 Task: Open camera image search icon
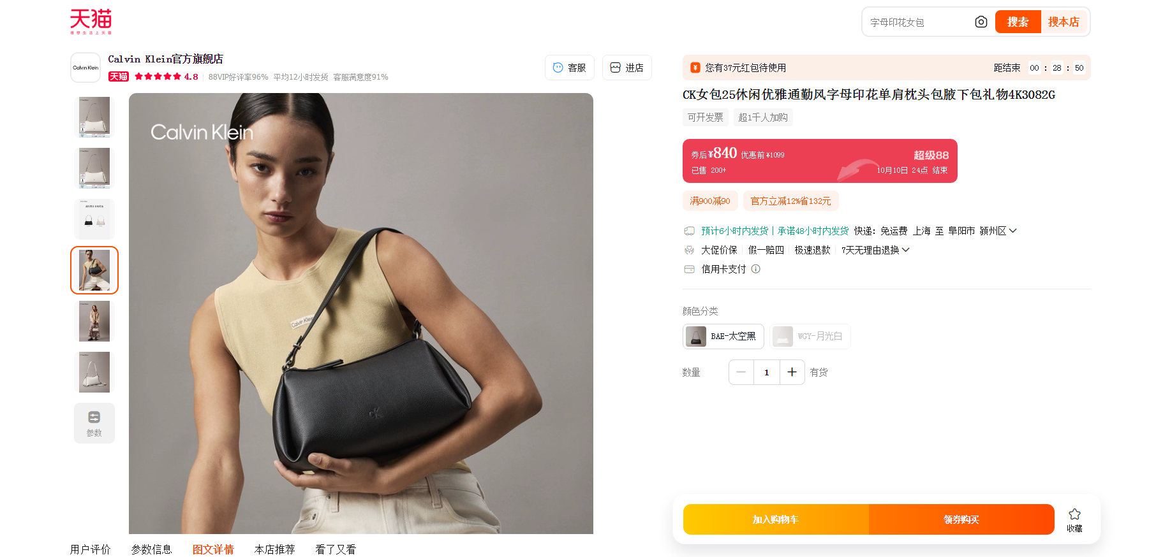[981, 22]
